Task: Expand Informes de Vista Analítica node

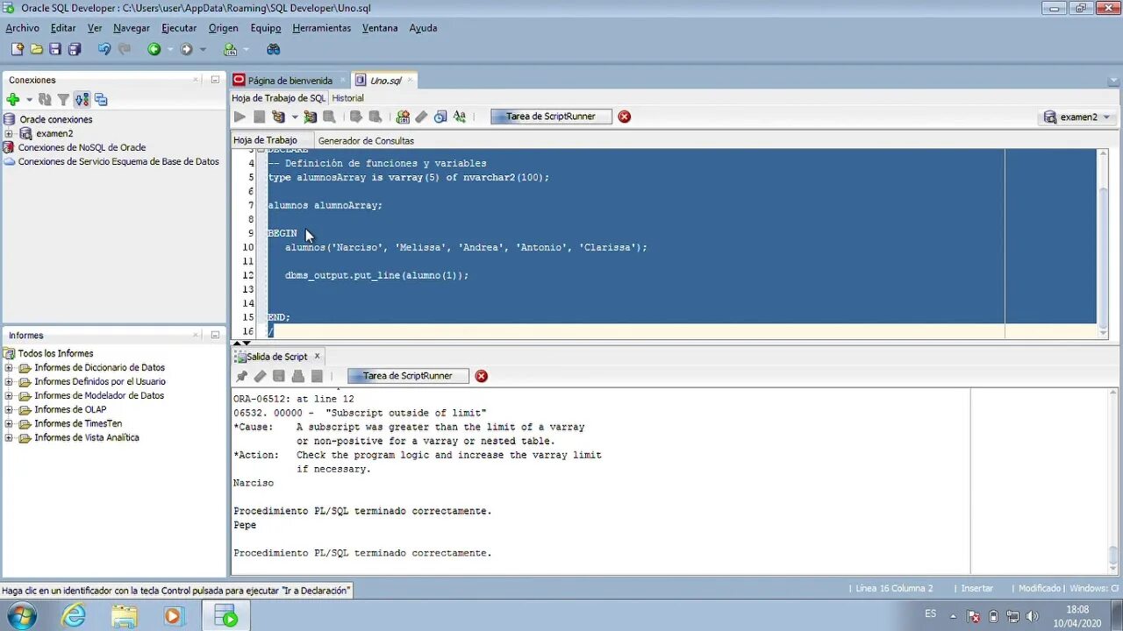Action: [9, 437]
